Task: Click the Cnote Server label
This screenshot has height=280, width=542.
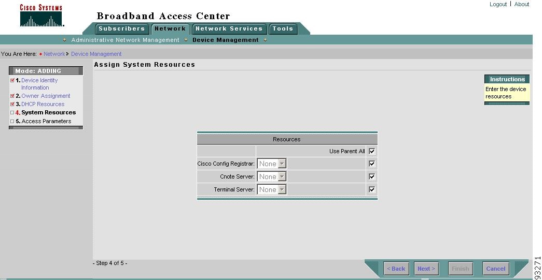Action: [x=238, y=176]
